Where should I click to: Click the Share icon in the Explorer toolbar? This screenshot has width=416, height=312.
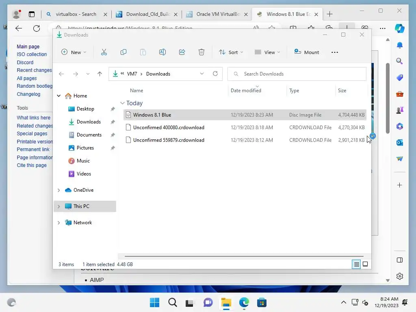point(182,52)
